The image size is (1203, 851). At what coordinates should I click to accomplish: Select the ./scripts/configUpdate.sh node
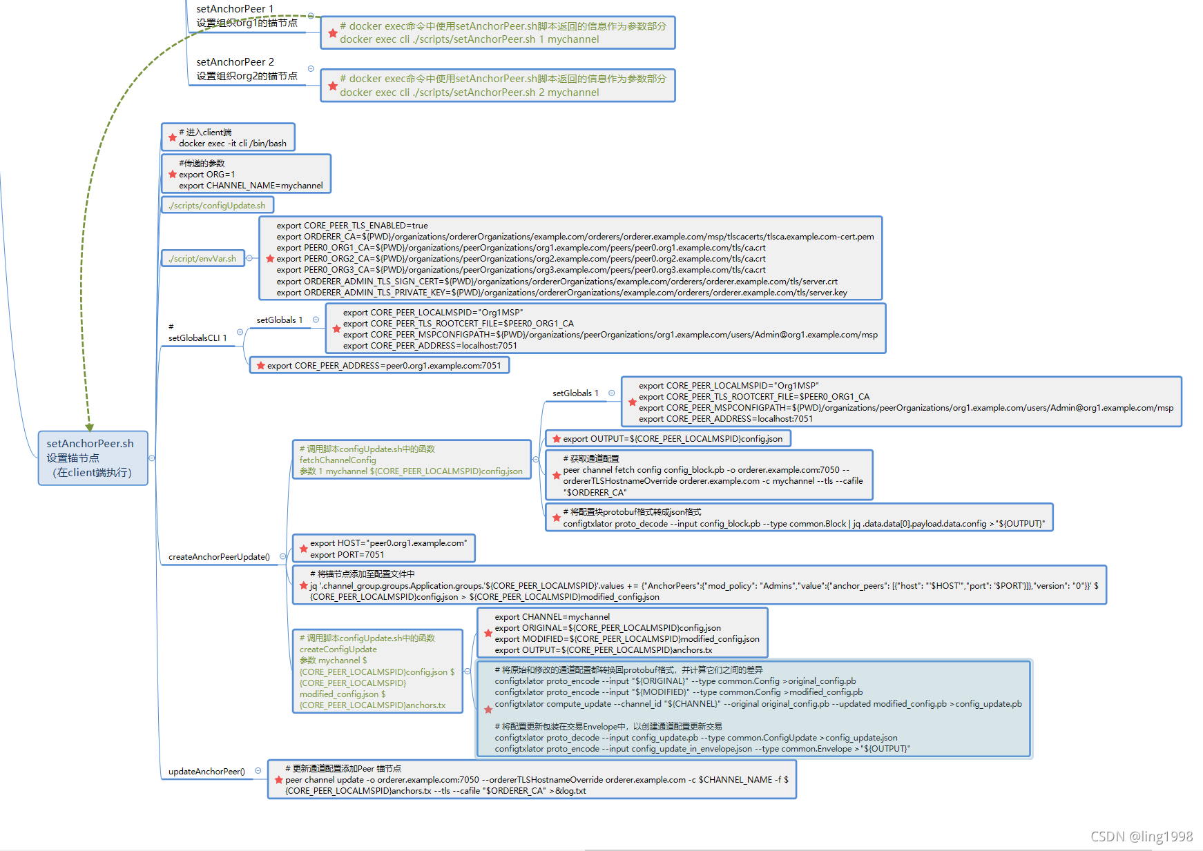pyautogui.click(x=217, y=205)
